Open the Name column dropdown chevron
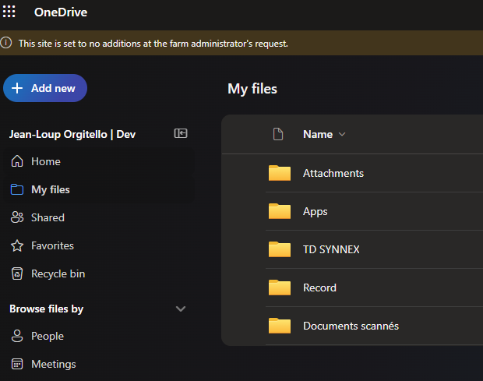The image size is (483, 381). 342,134
